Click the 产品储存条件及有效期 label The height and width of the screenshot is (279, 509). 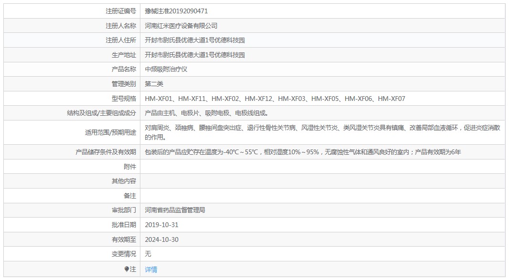coord(106,152)
